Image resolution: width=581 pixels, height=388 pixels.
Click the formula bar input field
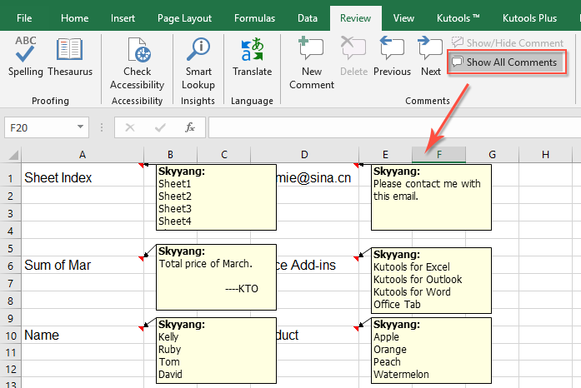click(x=392, y=127)
